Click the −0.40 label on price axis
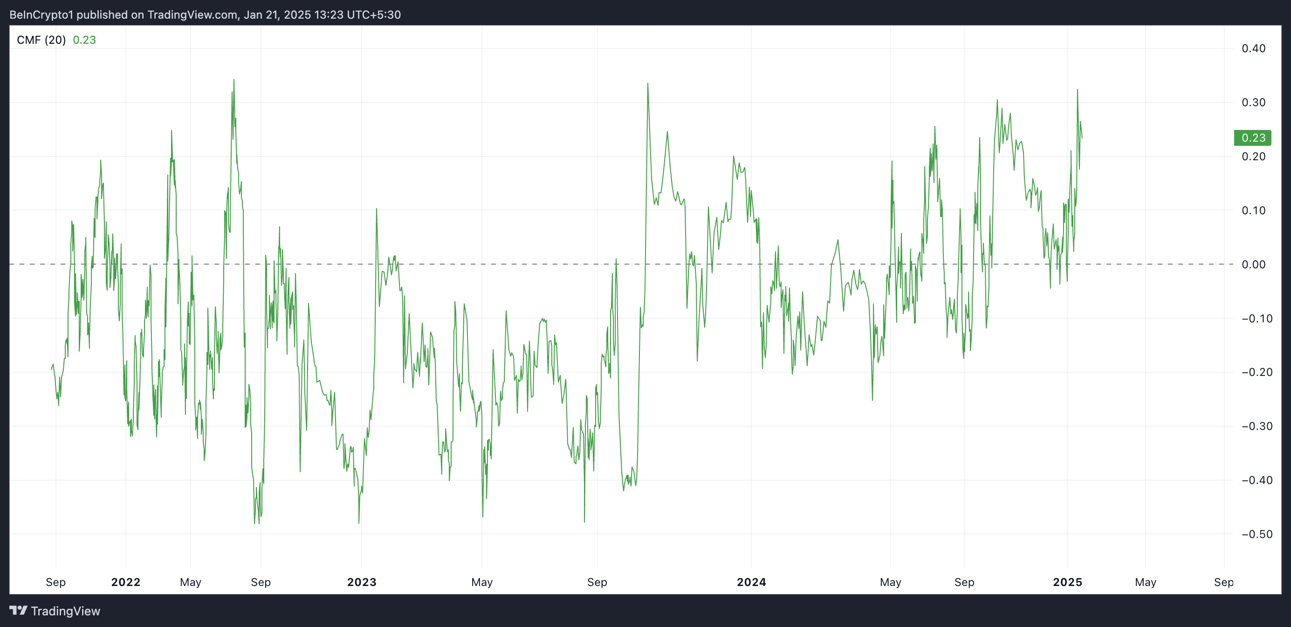The width and height of the screenshot is (1291, 627). tap(1257, 480)
